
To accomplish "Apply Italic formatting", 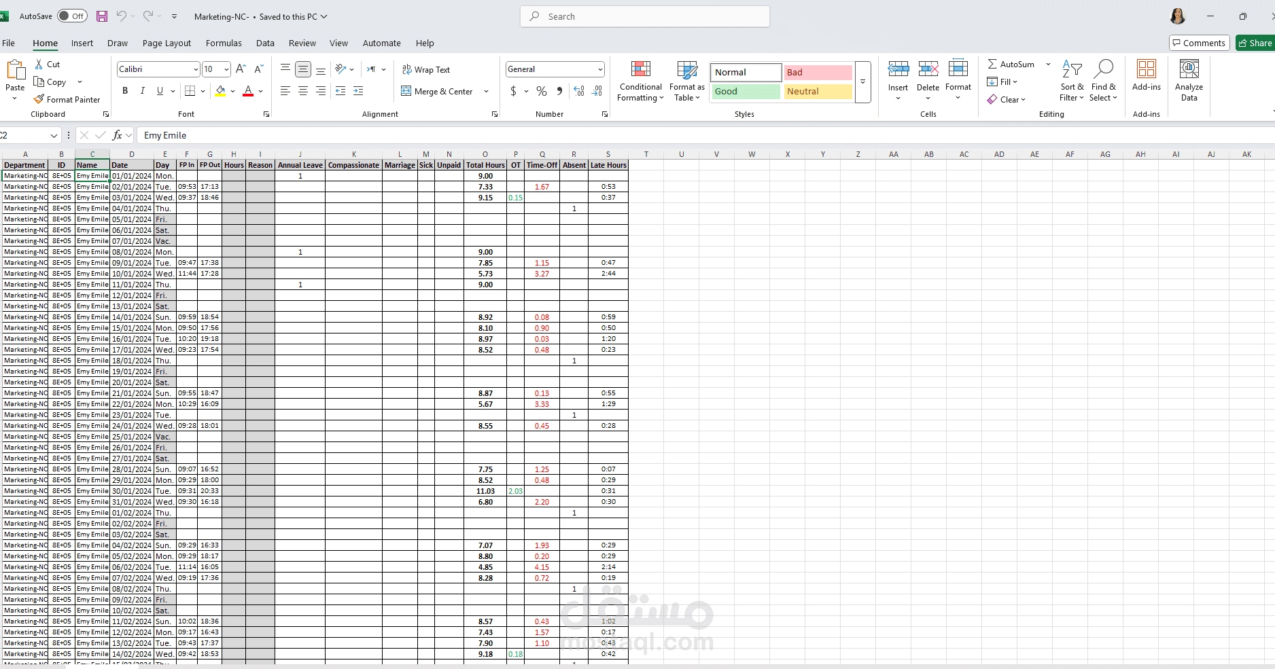I will coord(142,90).
